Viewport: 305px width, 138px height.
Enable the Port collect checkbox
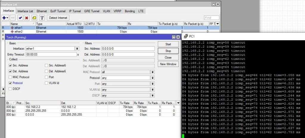click(46, 77)
